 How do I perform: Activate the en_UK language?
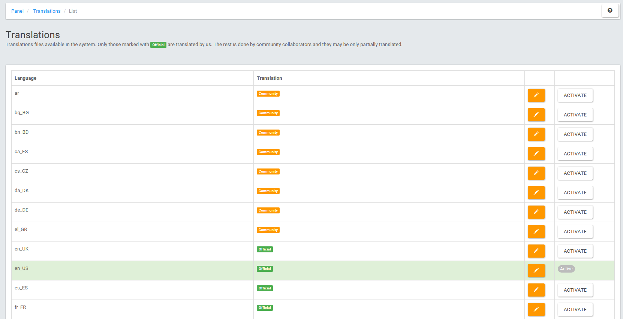click(x=575, y=251)
